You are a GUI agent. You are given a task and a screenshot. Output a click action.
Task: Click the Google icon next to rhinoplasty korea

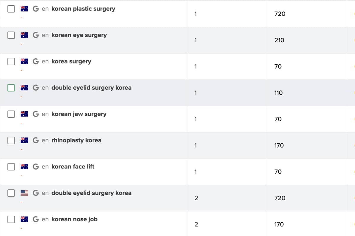tap(36, 140)
